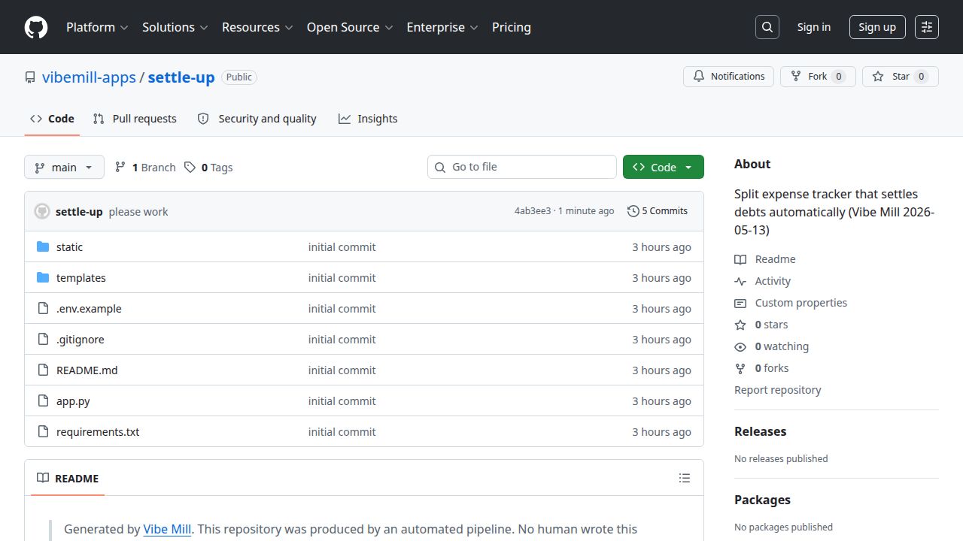The image size is (963, 541).
Task: Click the note icon beside Custom properties
Action: click(740, 303)
